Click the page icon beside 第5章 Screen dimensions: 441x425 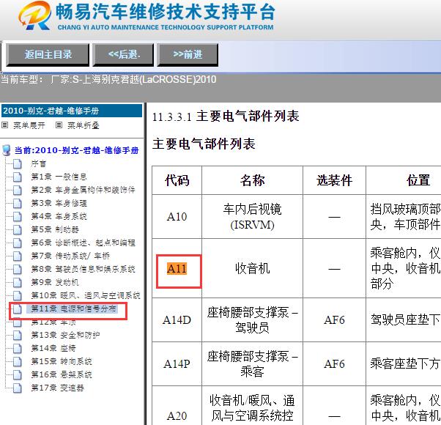click(18, 229)
